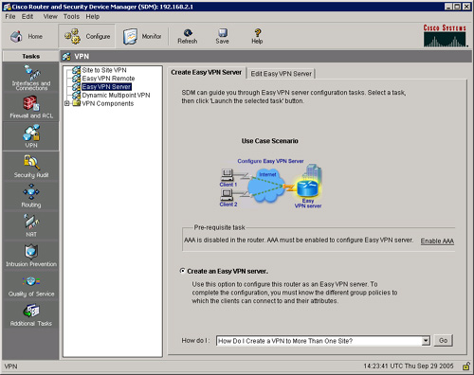
Task: Open the Tools menu
Action: pos(71,16)
